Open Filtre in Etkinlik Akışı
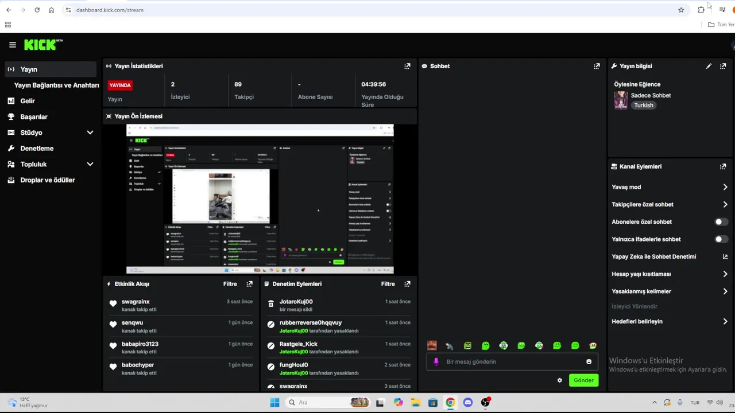The width and height of the screenshot is (735, 413). [x=230, y=284]
